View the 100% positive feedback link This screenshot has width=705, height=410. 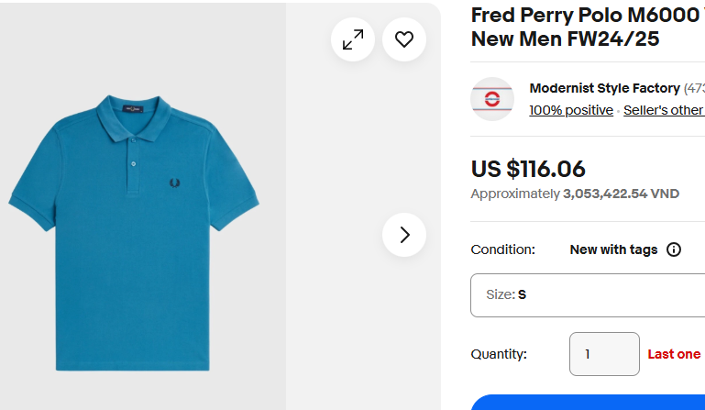(571, 110)
